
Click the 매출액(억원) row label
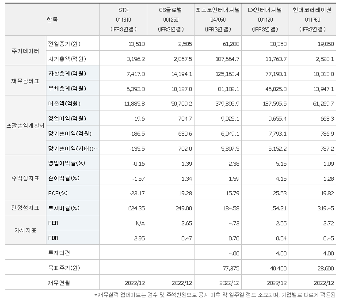[x=64, y=103]
